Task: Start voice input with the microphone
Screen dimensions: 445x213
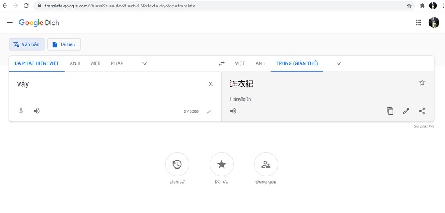Action: 21,111
